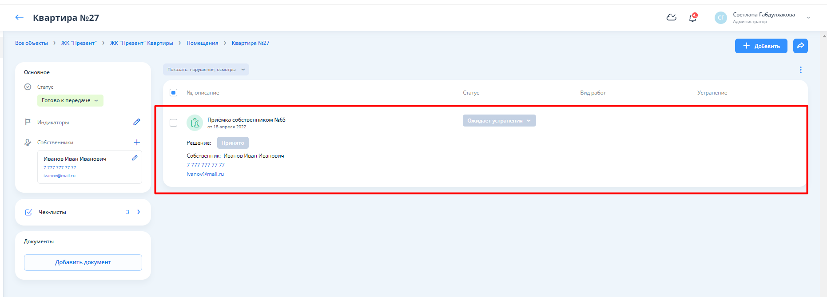This screenshot has height=297, width=827.
Task: Check the Приёмка собственником №65 row checkbox
Action: [x=174, y=123]
